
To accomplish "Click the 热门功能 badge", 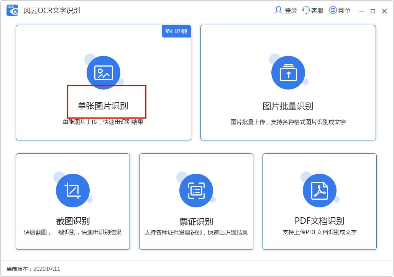I will (176, 32).
